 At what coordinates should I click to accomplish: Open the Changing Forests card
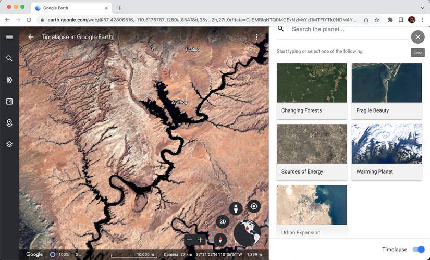(312, 91)
